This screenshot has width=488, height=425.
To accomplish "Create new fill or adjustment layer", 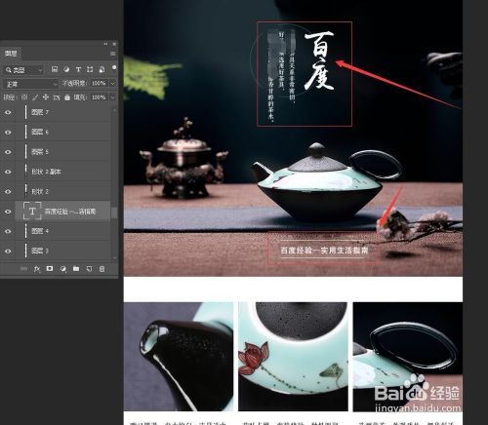I will click(63, 269).
